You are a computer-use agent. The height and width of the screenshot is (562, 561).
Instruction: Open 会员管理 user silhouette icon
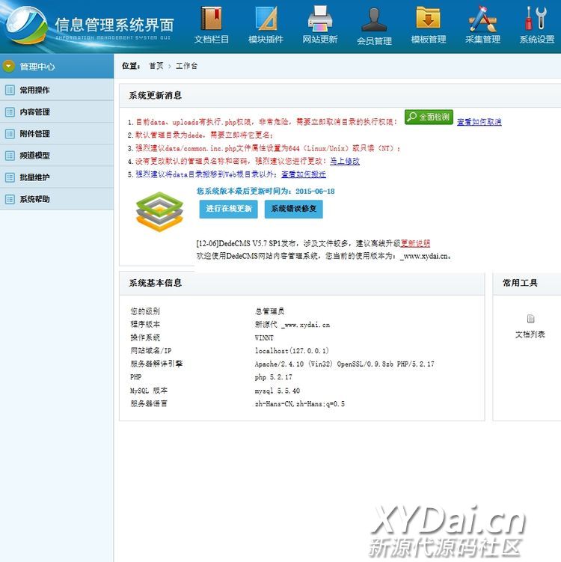coord(374,19)
